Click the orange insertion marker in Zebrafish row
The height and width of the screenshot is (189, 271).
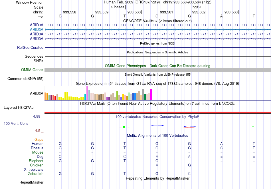[x=206, y=173]
